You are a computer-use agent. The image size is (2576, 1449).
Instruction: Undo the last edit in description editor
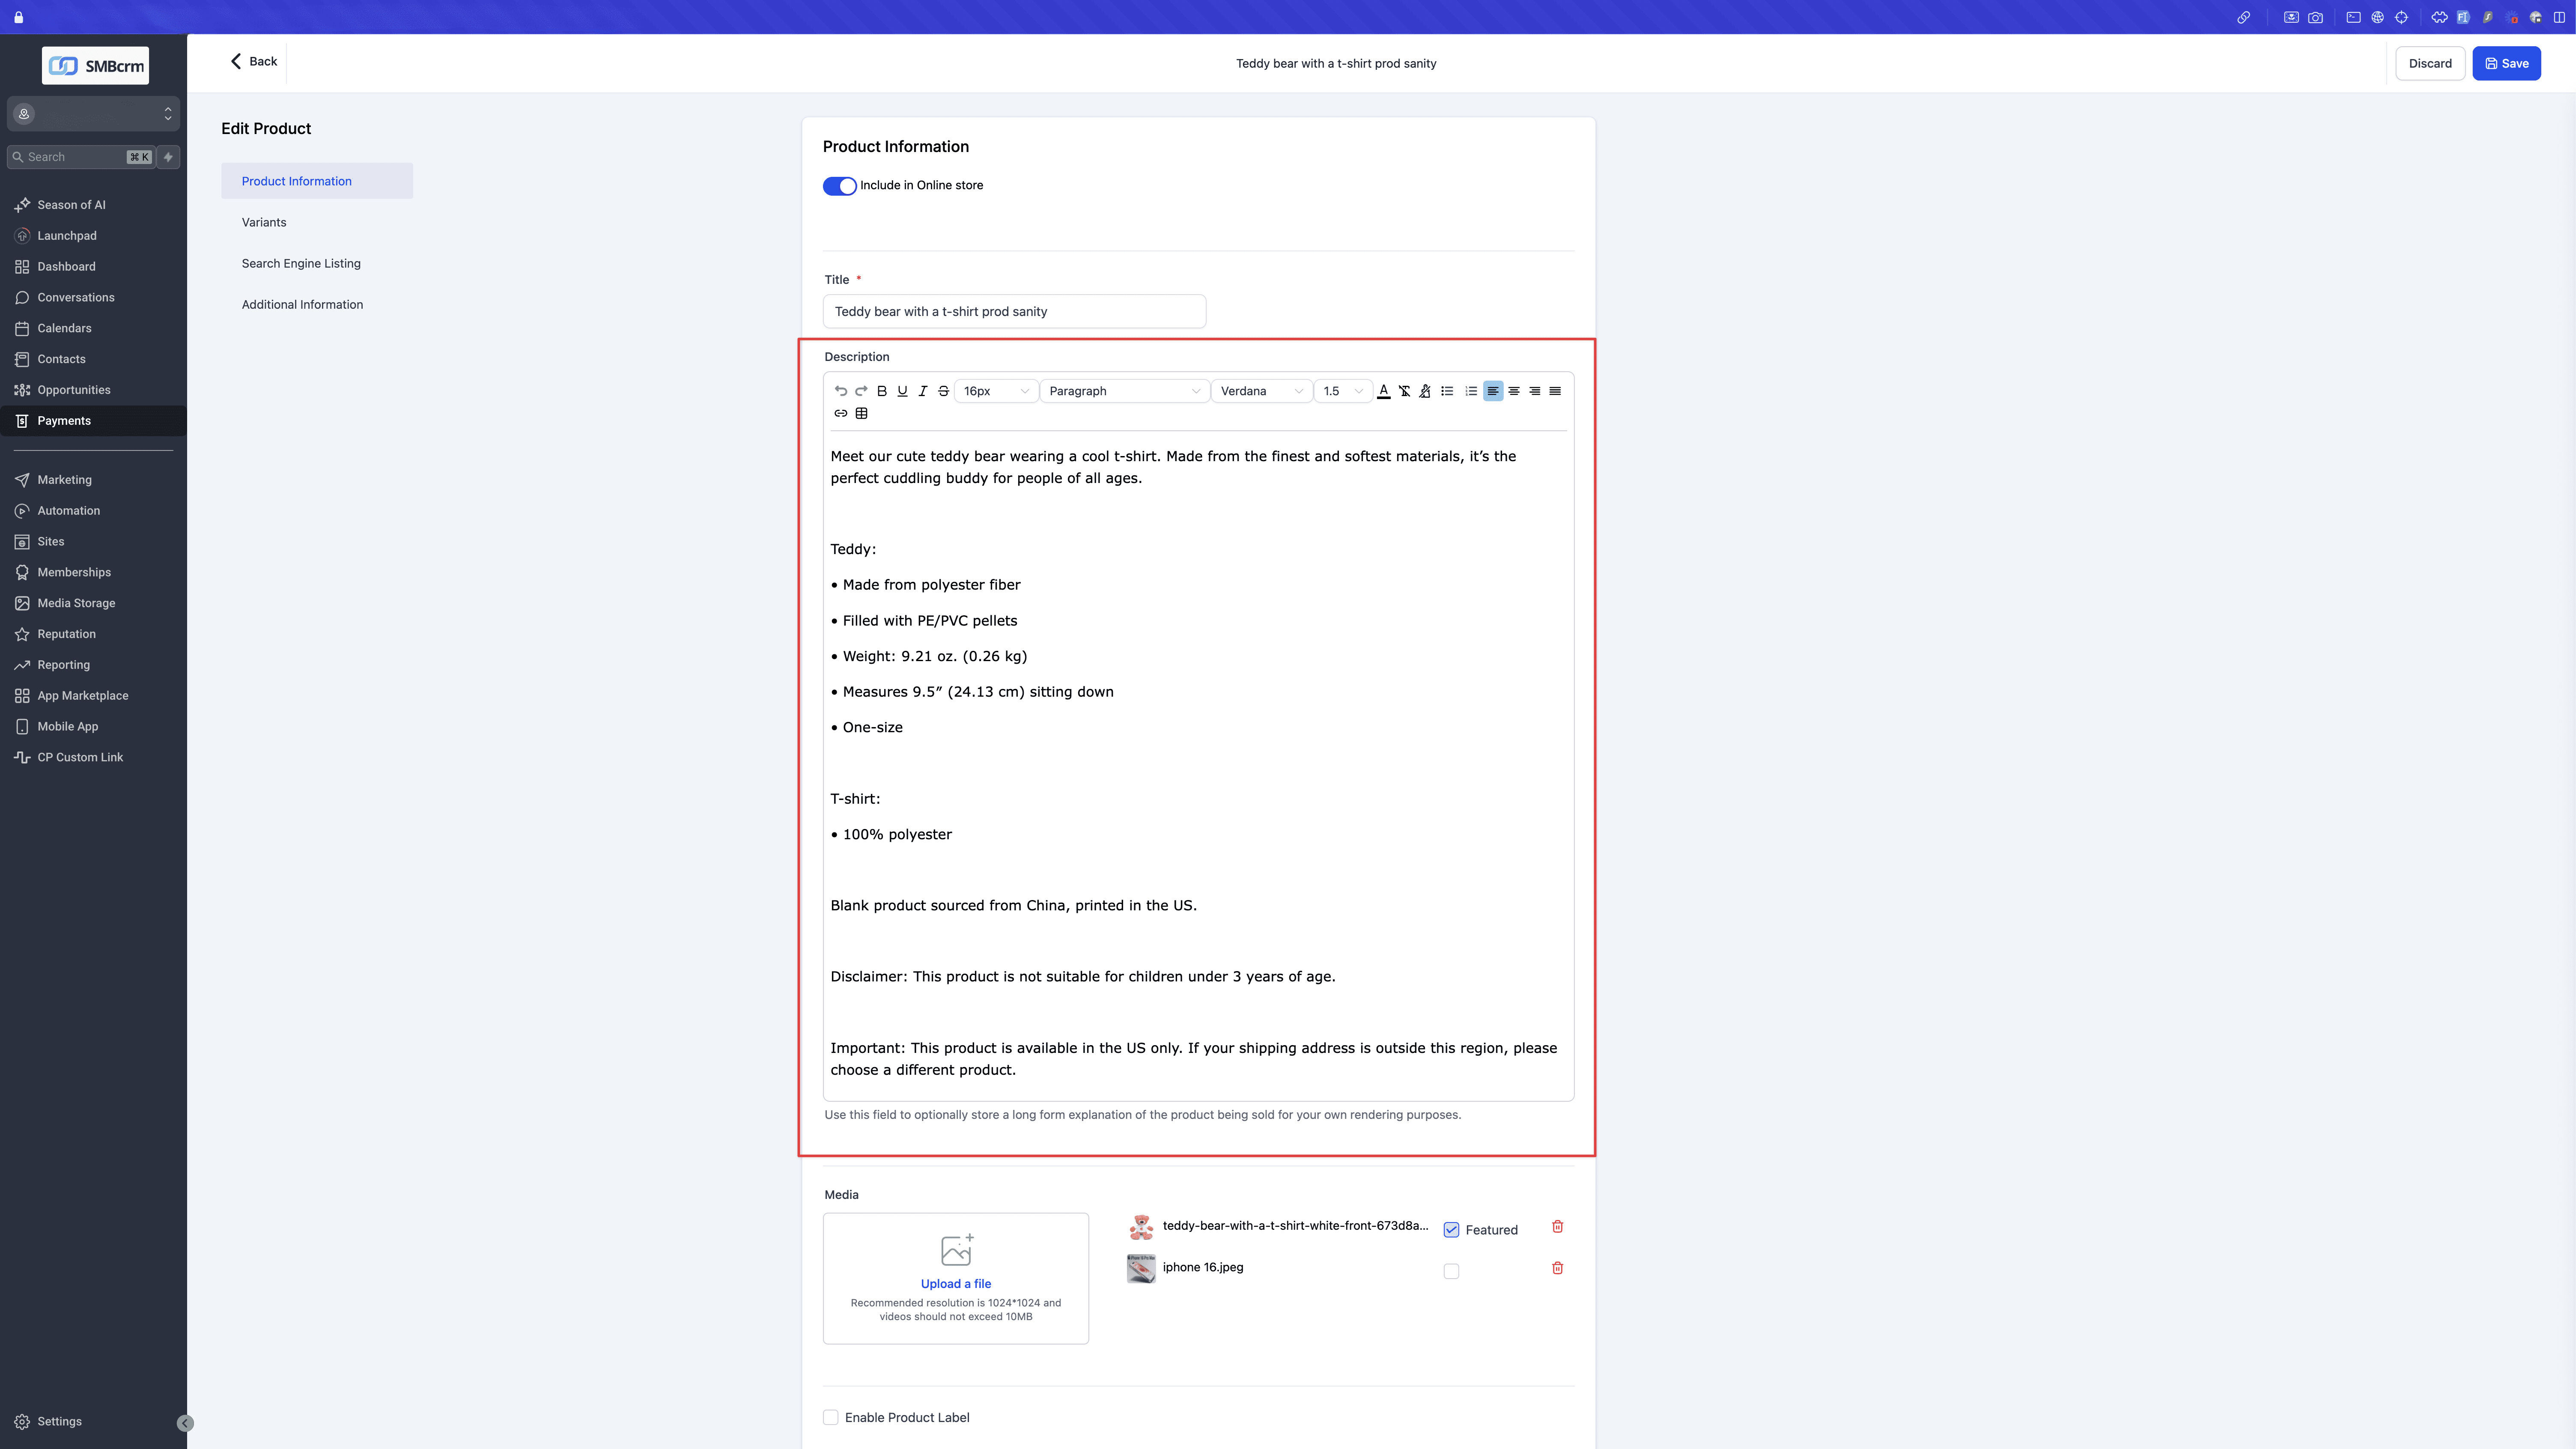point(841,391)
